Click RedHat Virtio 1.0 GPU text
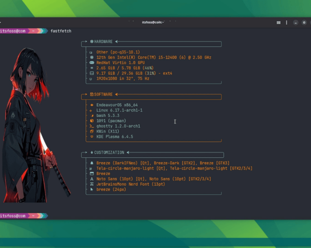The width and height of the screenshot is (311, 248). click(x=120, y=63)
